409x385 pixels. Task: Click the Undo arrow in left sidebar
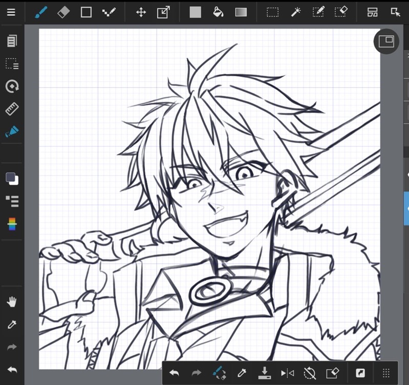click(12, 370)
